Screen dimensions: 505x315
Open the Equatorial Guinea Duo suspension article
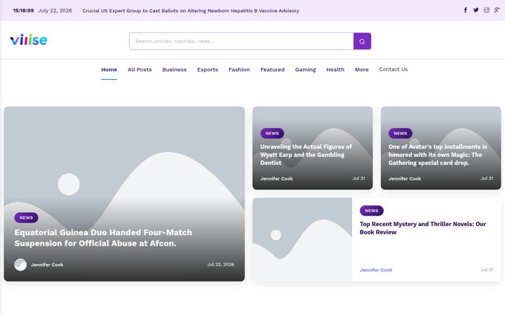103,238
